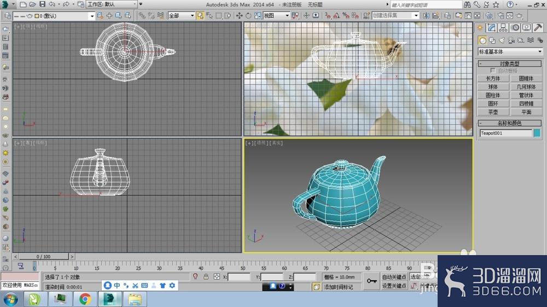Select the Select and Move tool
Screen dimensions: 547x307
tap(240, 16)
